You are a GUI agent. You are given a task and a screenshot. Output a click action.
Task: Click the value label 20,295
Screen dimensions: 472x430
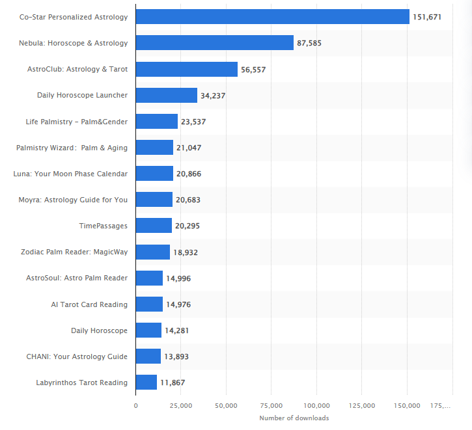187,226
